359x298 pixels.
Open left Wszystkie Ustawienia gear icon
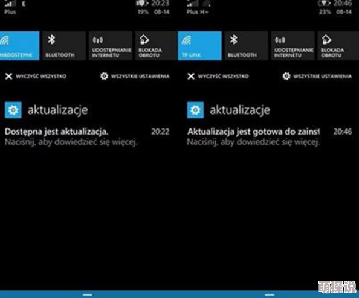click(x=104, y=76)
